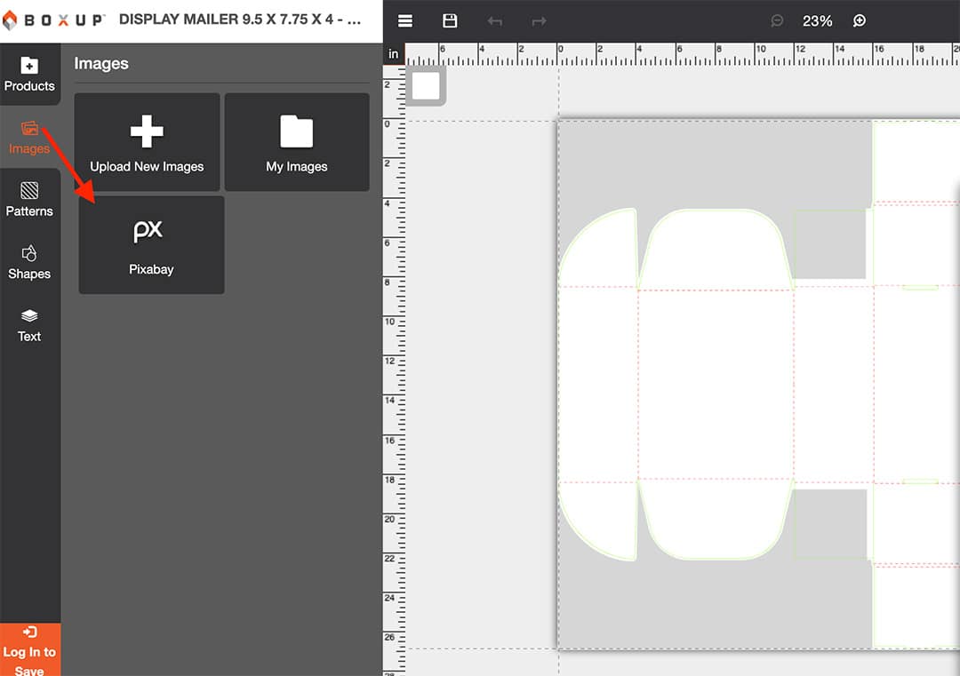Viewport: 960px width, 676px height.
Task: Redo the last action
Action: coord(539,20)
